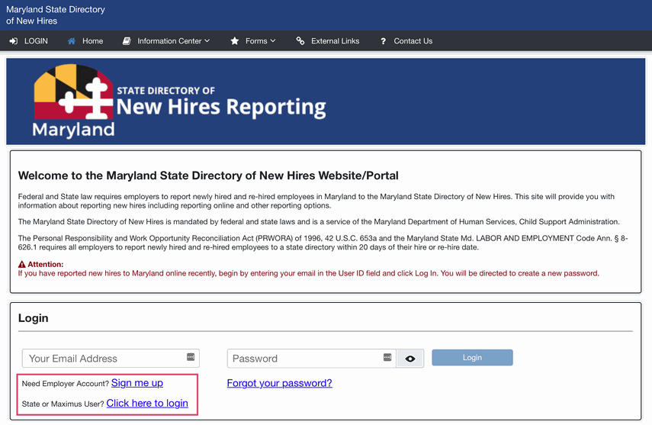Click the Attention: label text
652x425 pixels.
pos(46,264)
